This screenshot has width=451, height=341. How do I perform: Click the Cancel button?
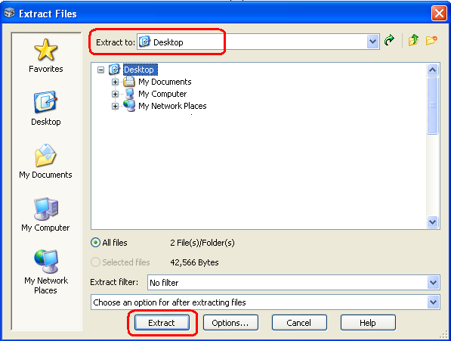[x=299, y=323]
